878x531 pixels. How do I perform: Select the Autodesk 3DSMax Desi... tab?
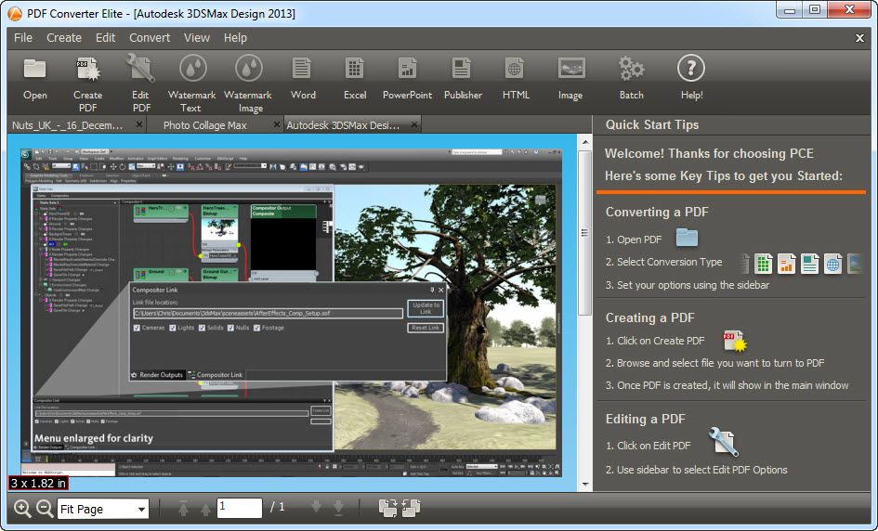pyautogui.click(x=343, y=125)
